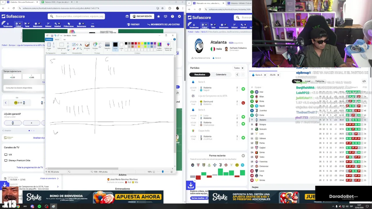Open Voleibol sport in left Sofascore window
Image resolution: width=372 pixels, height=209 pixels.
(57, 25)
